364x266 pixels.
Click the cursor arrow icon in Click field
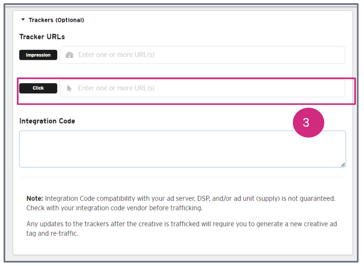click(x=69, y=89)
